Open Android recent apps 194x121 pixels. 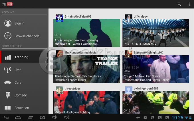click(31, 118)
